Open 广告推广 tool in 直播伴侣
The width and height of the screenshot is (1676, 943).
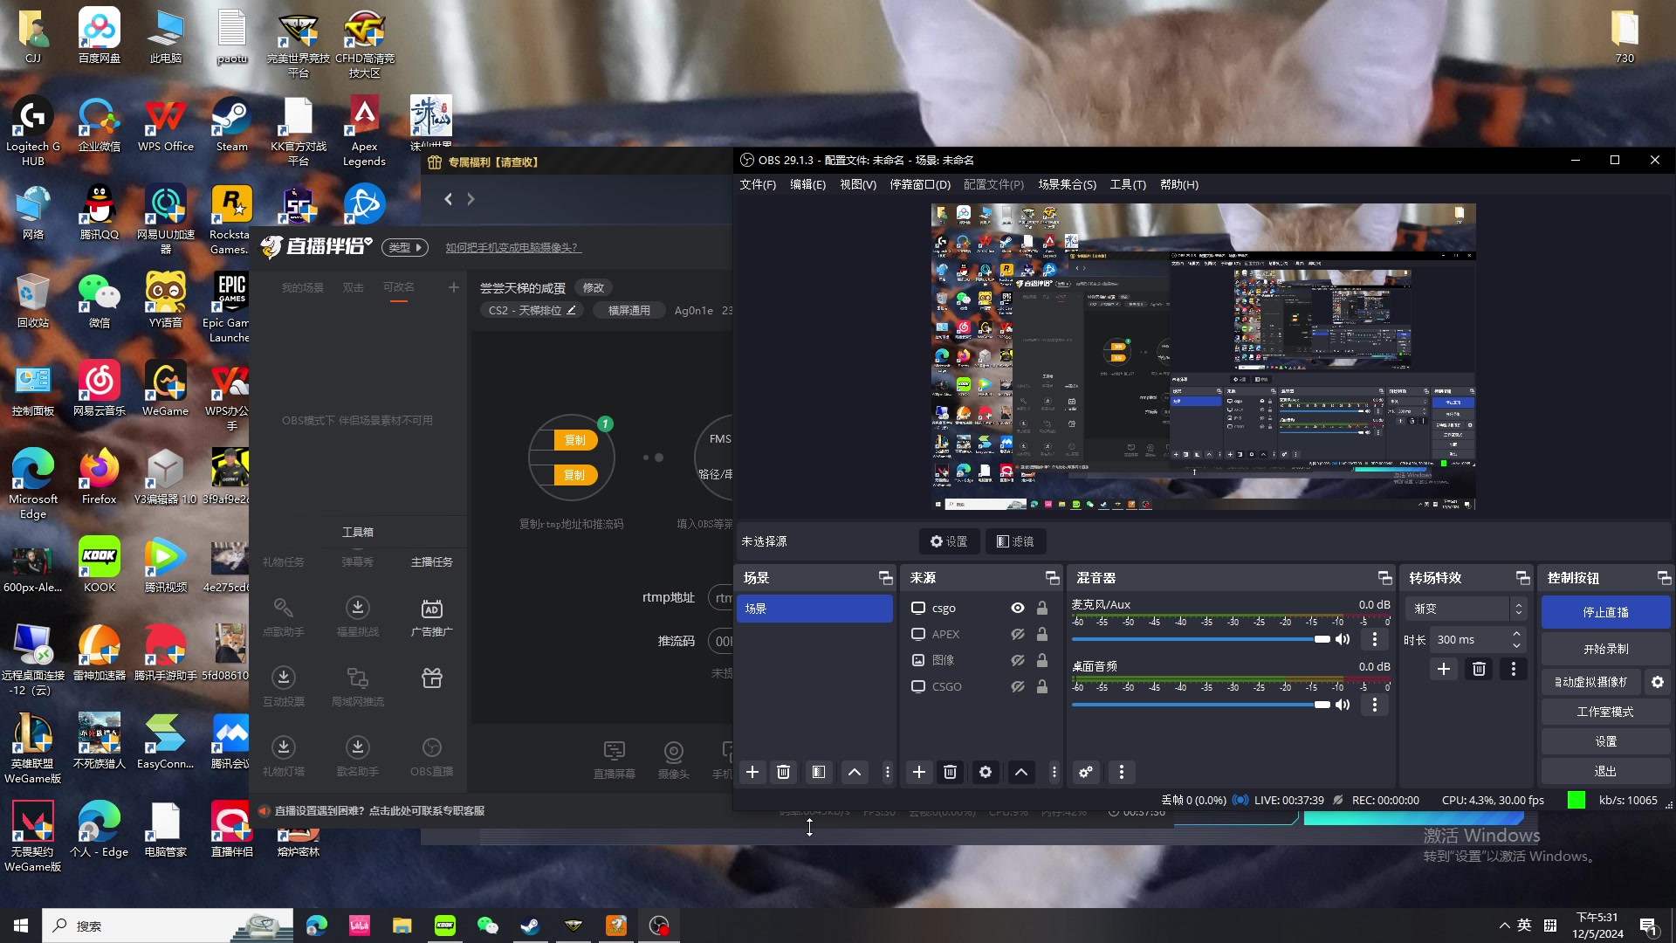[431, 616]
